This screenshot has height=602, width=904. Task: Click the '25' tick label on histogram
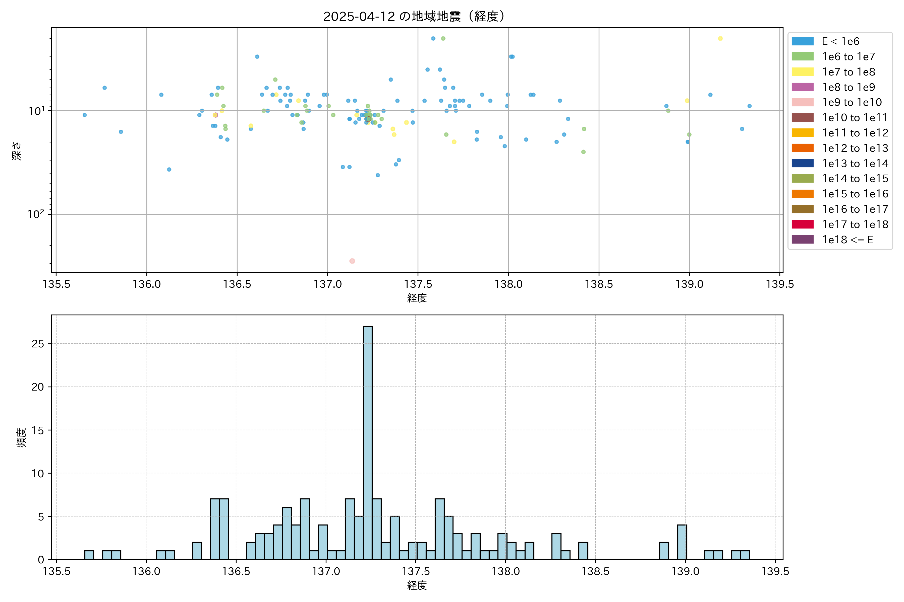[38, 344]
